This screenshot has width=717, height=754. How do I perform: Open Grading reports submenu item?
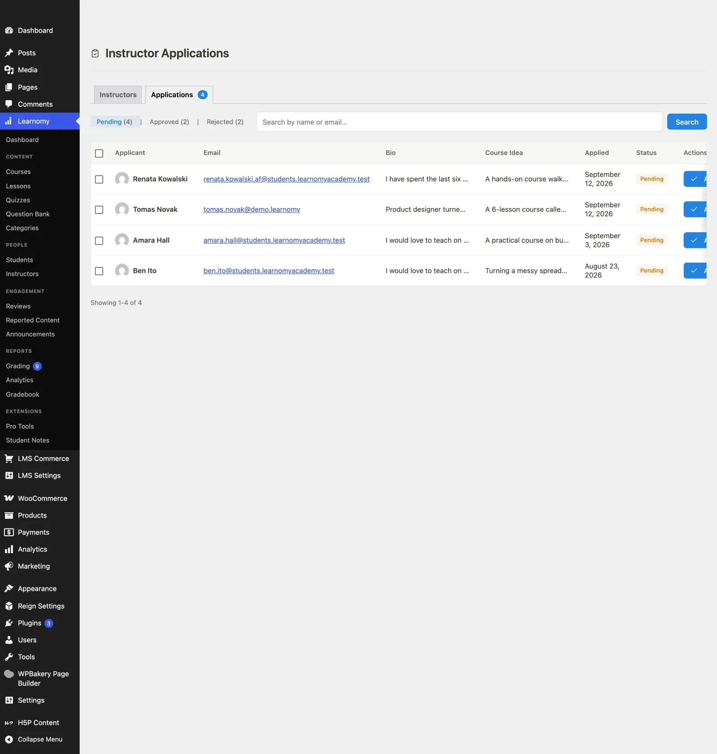click(18, 366)
